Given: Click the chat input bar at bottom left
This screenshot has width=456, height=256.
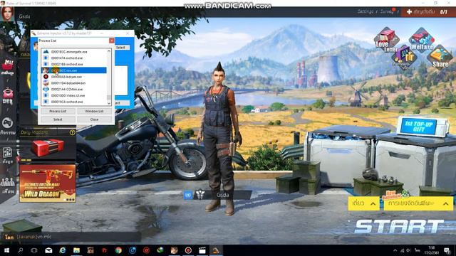Looking at the screenshot, I should click(71, 237).
